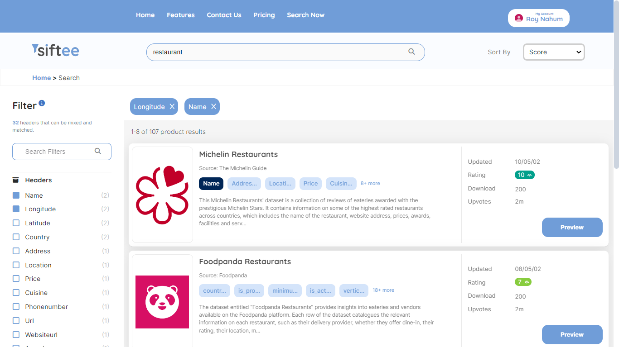Viewport: 619px width, 347px height.
Task: Check the Address header checkbox
Action: 16,251
